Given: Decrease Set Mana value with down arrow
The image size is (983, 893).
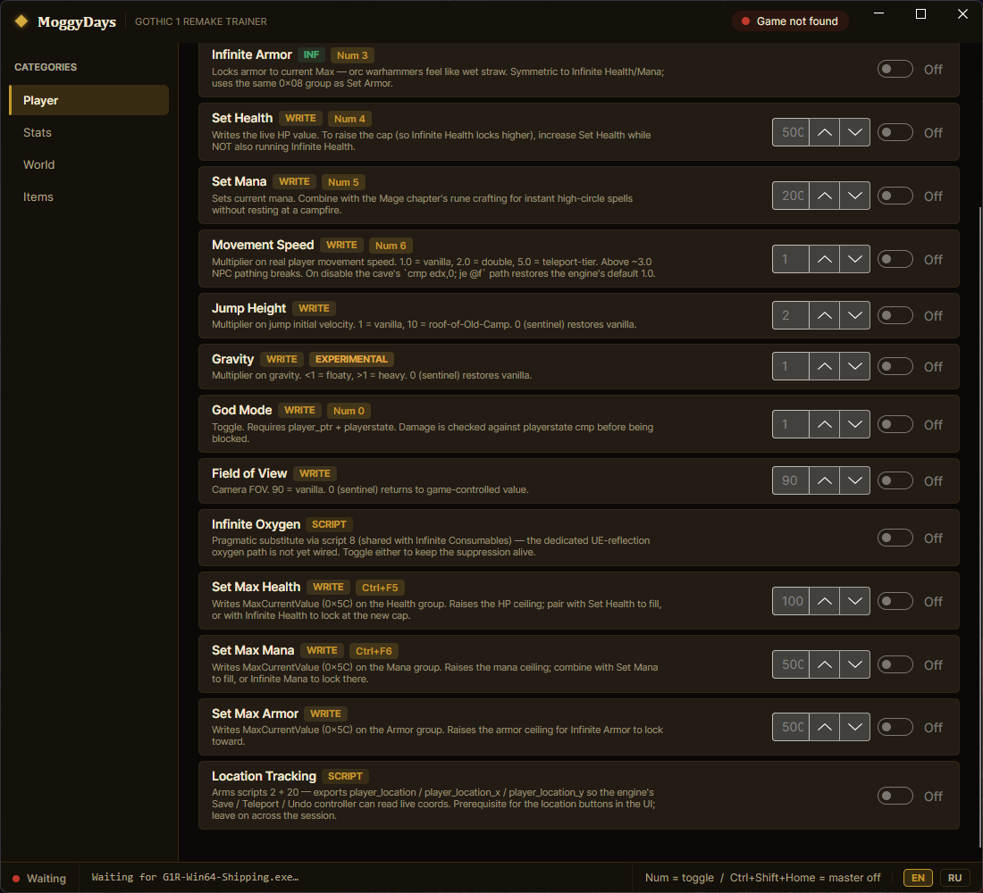Looking at the screenshot, I should [x=854, y=196].
